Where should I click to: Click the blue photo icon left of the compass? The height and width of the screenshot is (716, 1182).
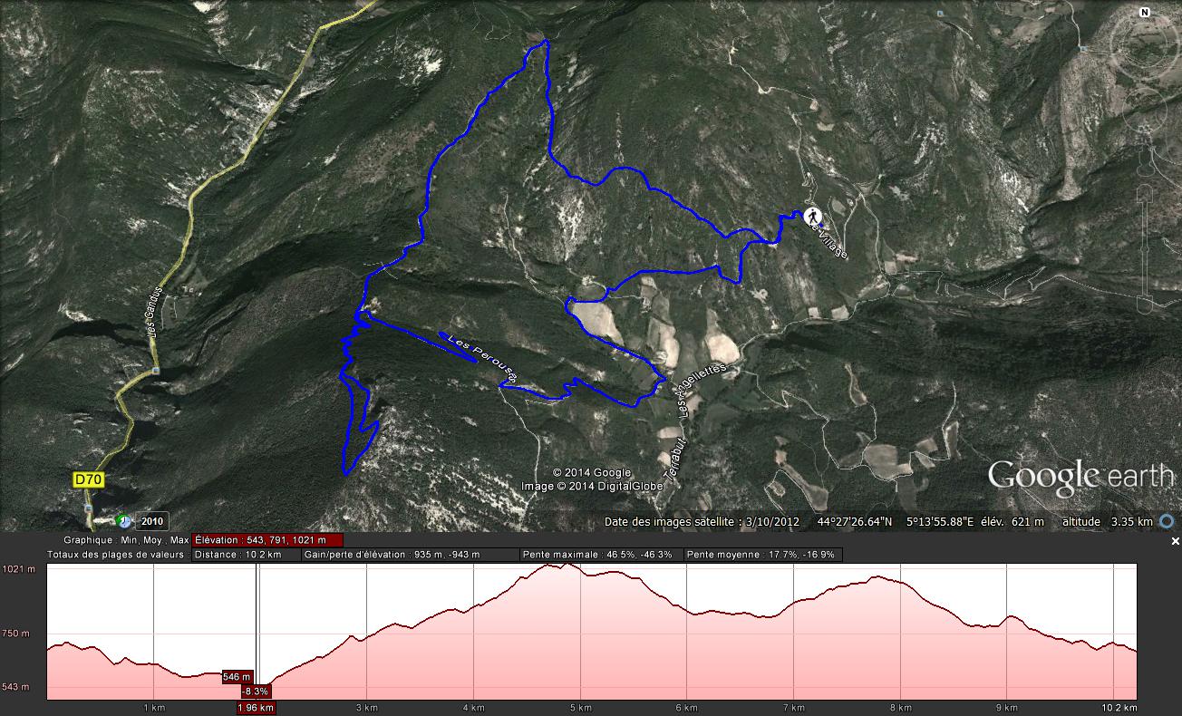pos(1083,47)
